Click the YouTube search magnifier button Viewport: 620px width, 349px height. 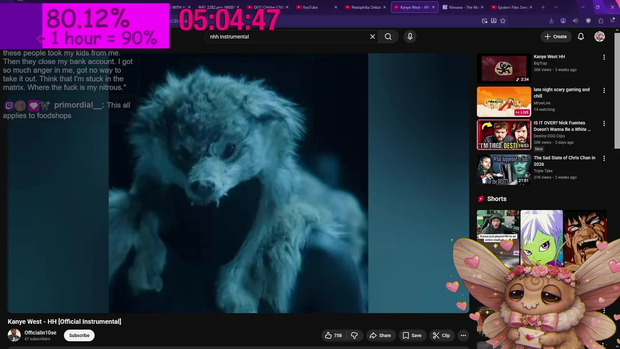[388, 36]
